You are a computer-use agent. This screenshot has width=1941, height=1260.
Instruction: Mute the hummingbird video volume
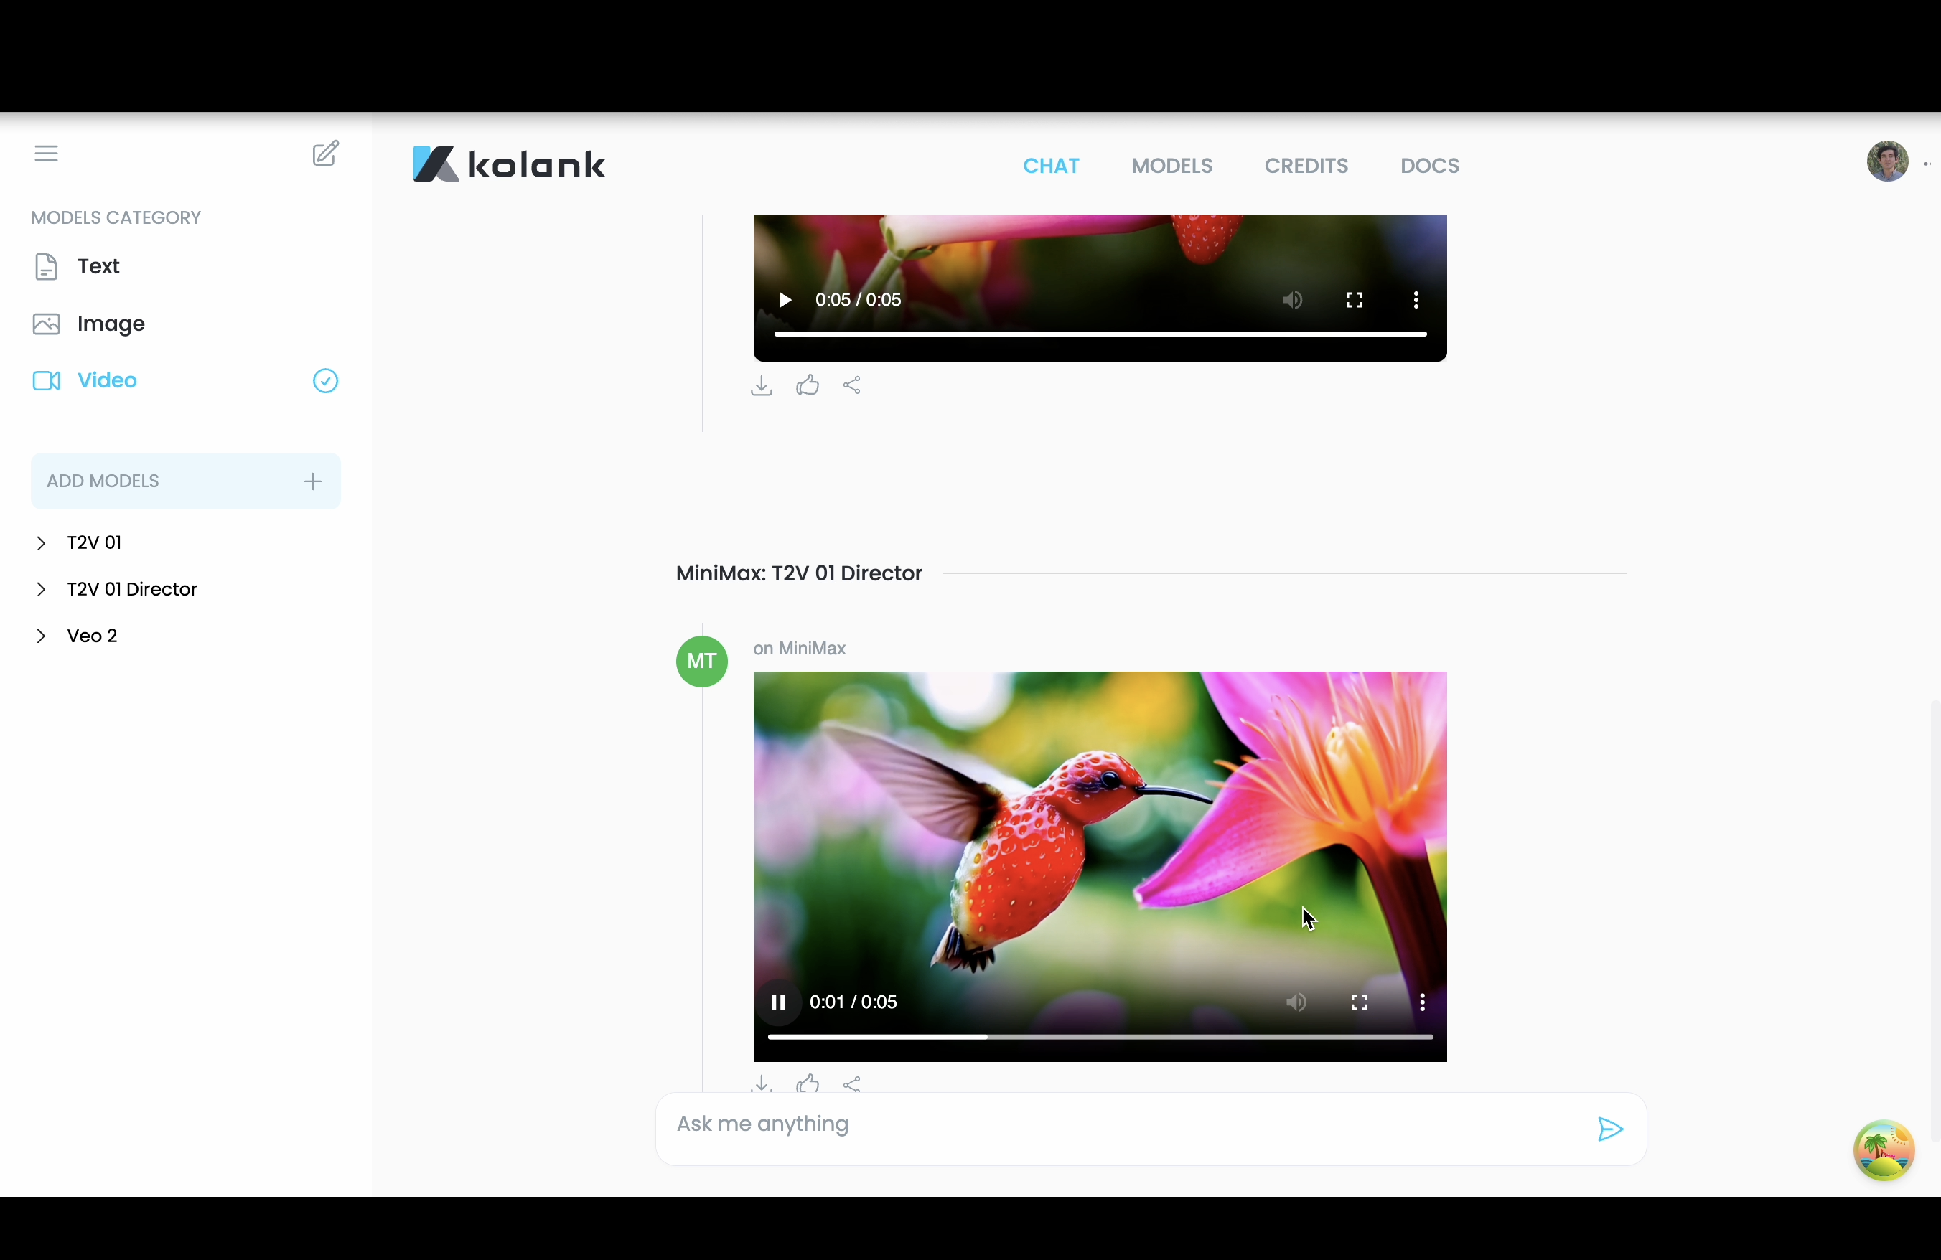pos(1296,1002)
